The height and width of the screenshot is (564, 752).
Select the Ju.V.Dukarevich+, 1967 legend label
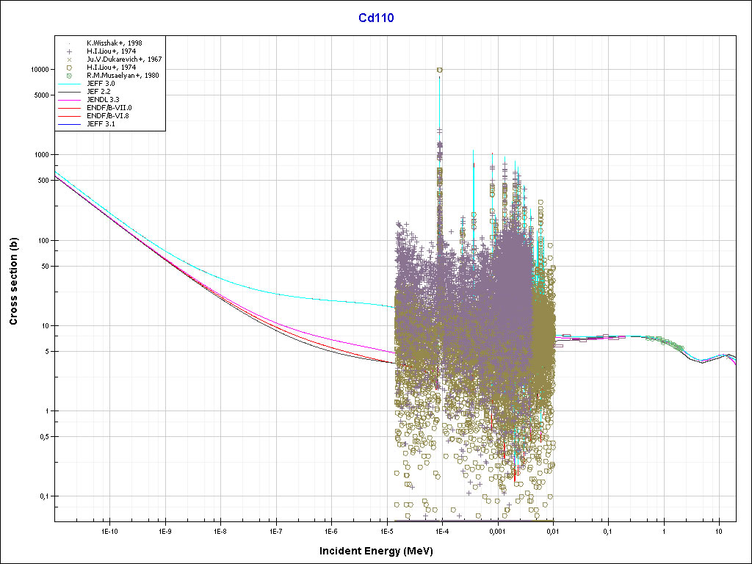pyautogui.click(x=124, y=59)
